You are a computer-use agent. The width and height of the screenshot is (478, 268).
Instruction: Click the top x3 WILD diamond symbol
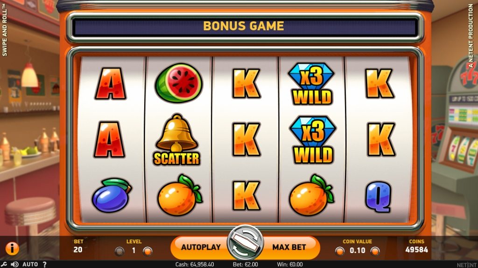click(311, 84)
